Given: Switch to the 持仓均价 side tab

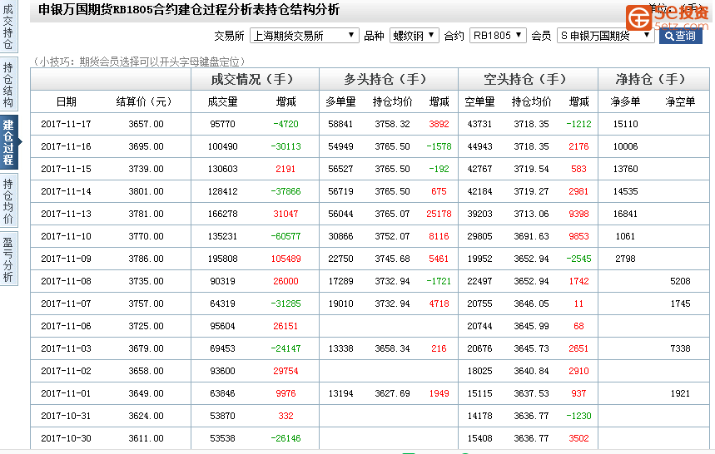Looking at the screenshot, I should point(7,200).
